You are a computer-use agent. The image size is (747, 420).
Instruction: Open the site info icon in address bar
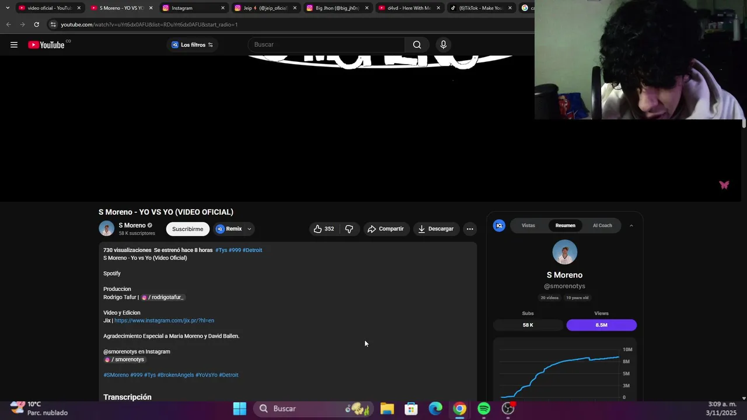pos(53,24)
